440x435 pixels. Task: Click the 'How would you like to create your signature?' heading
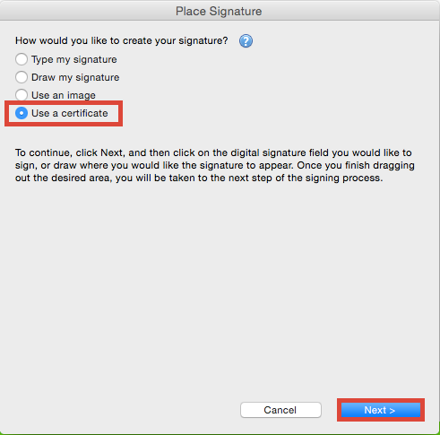(x=122, y=40)
